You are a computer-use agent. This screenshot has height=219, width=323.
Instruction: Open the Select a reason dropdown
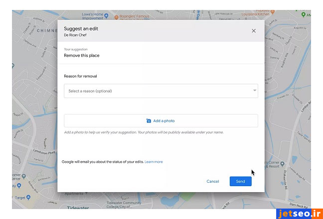coord(161,91)
